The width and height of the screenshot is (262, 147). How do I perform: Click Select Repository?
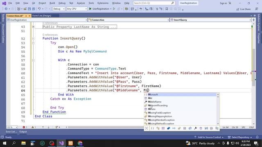click(x=240, y=137)
